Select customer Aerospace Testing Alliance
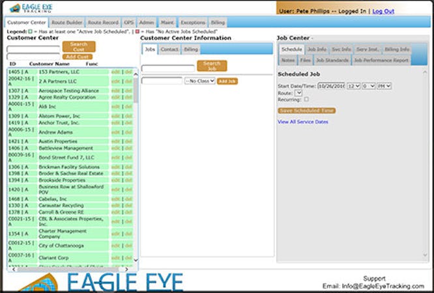The image size is (434, 293). tap(68, 91)
